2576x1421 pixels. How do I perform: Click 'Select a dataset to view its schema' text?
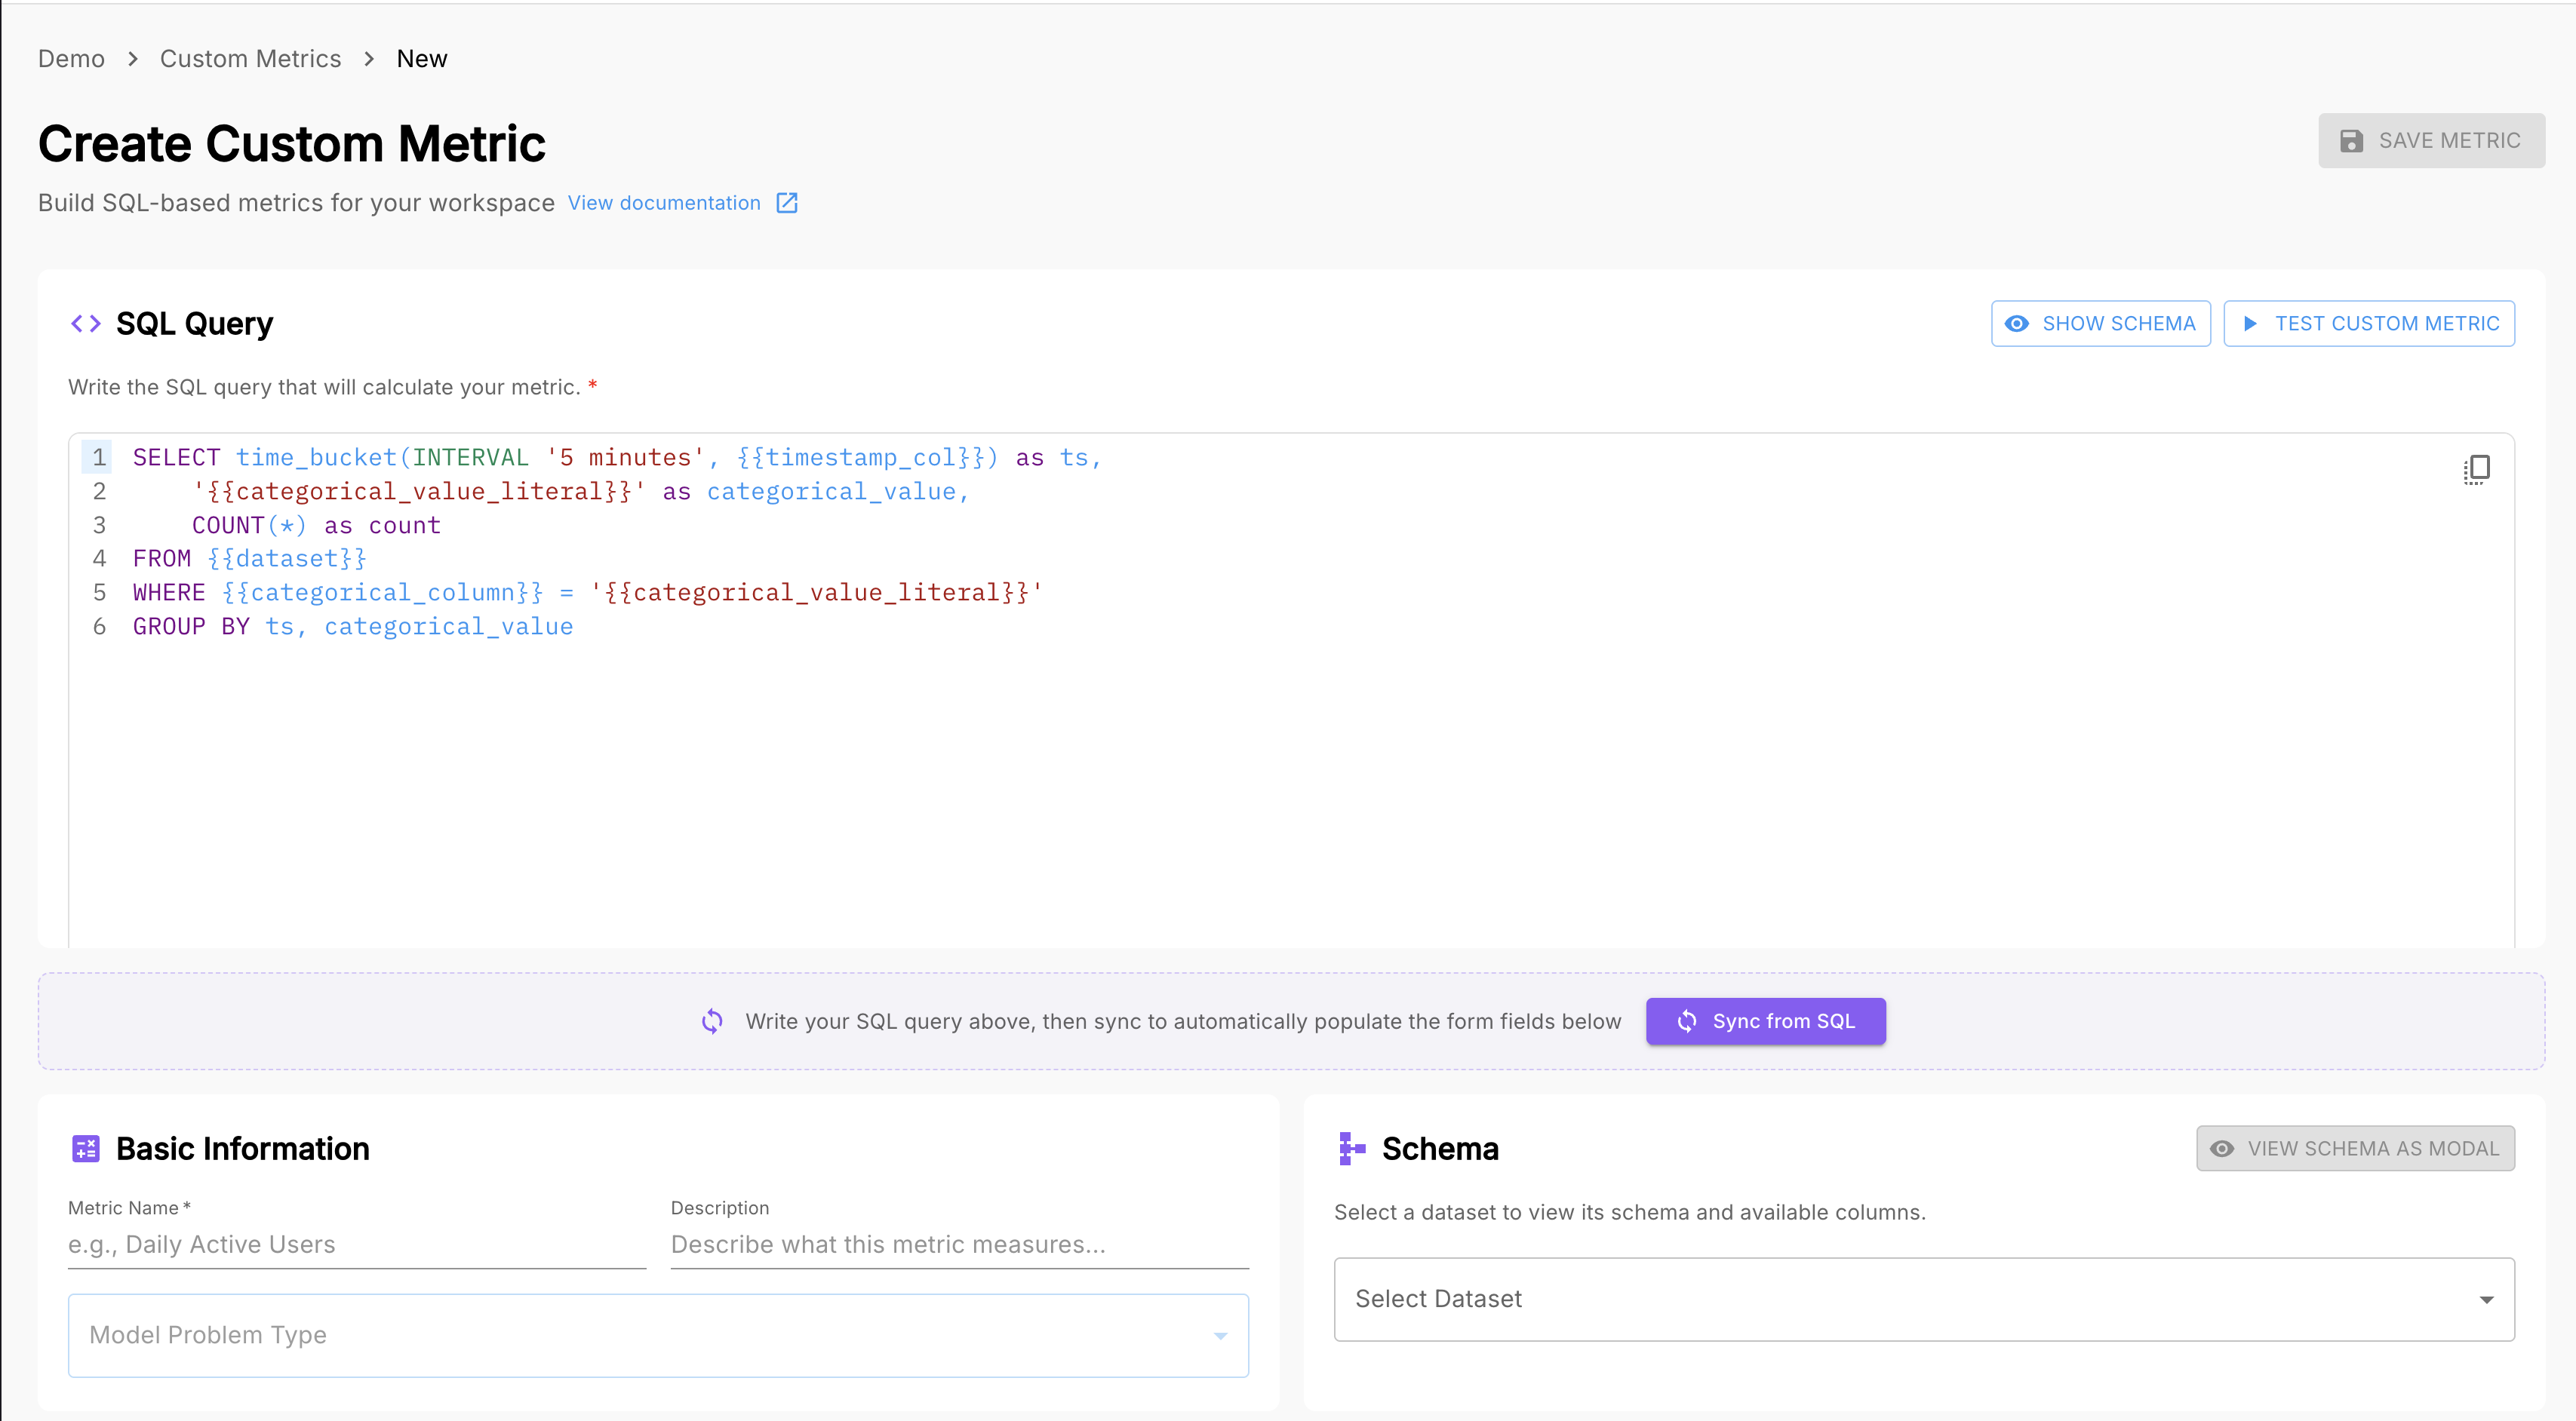1630,1212
